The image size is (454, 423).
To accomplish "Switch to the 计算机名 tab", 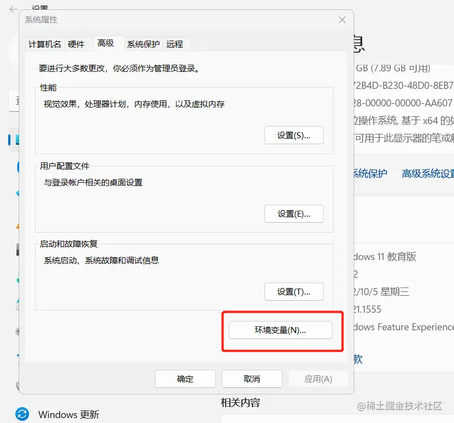I will tap(44, 44).
